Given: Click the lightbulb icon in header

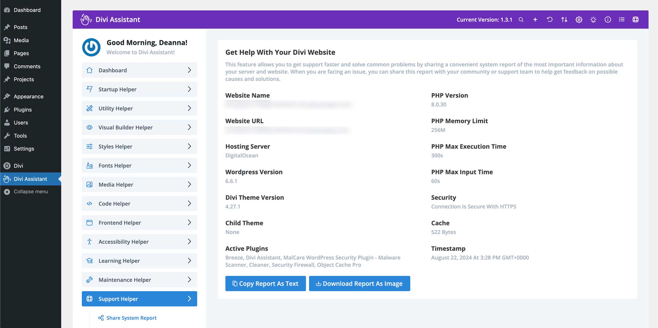Looking at the screenshot, I should click(x=593, y=20).
